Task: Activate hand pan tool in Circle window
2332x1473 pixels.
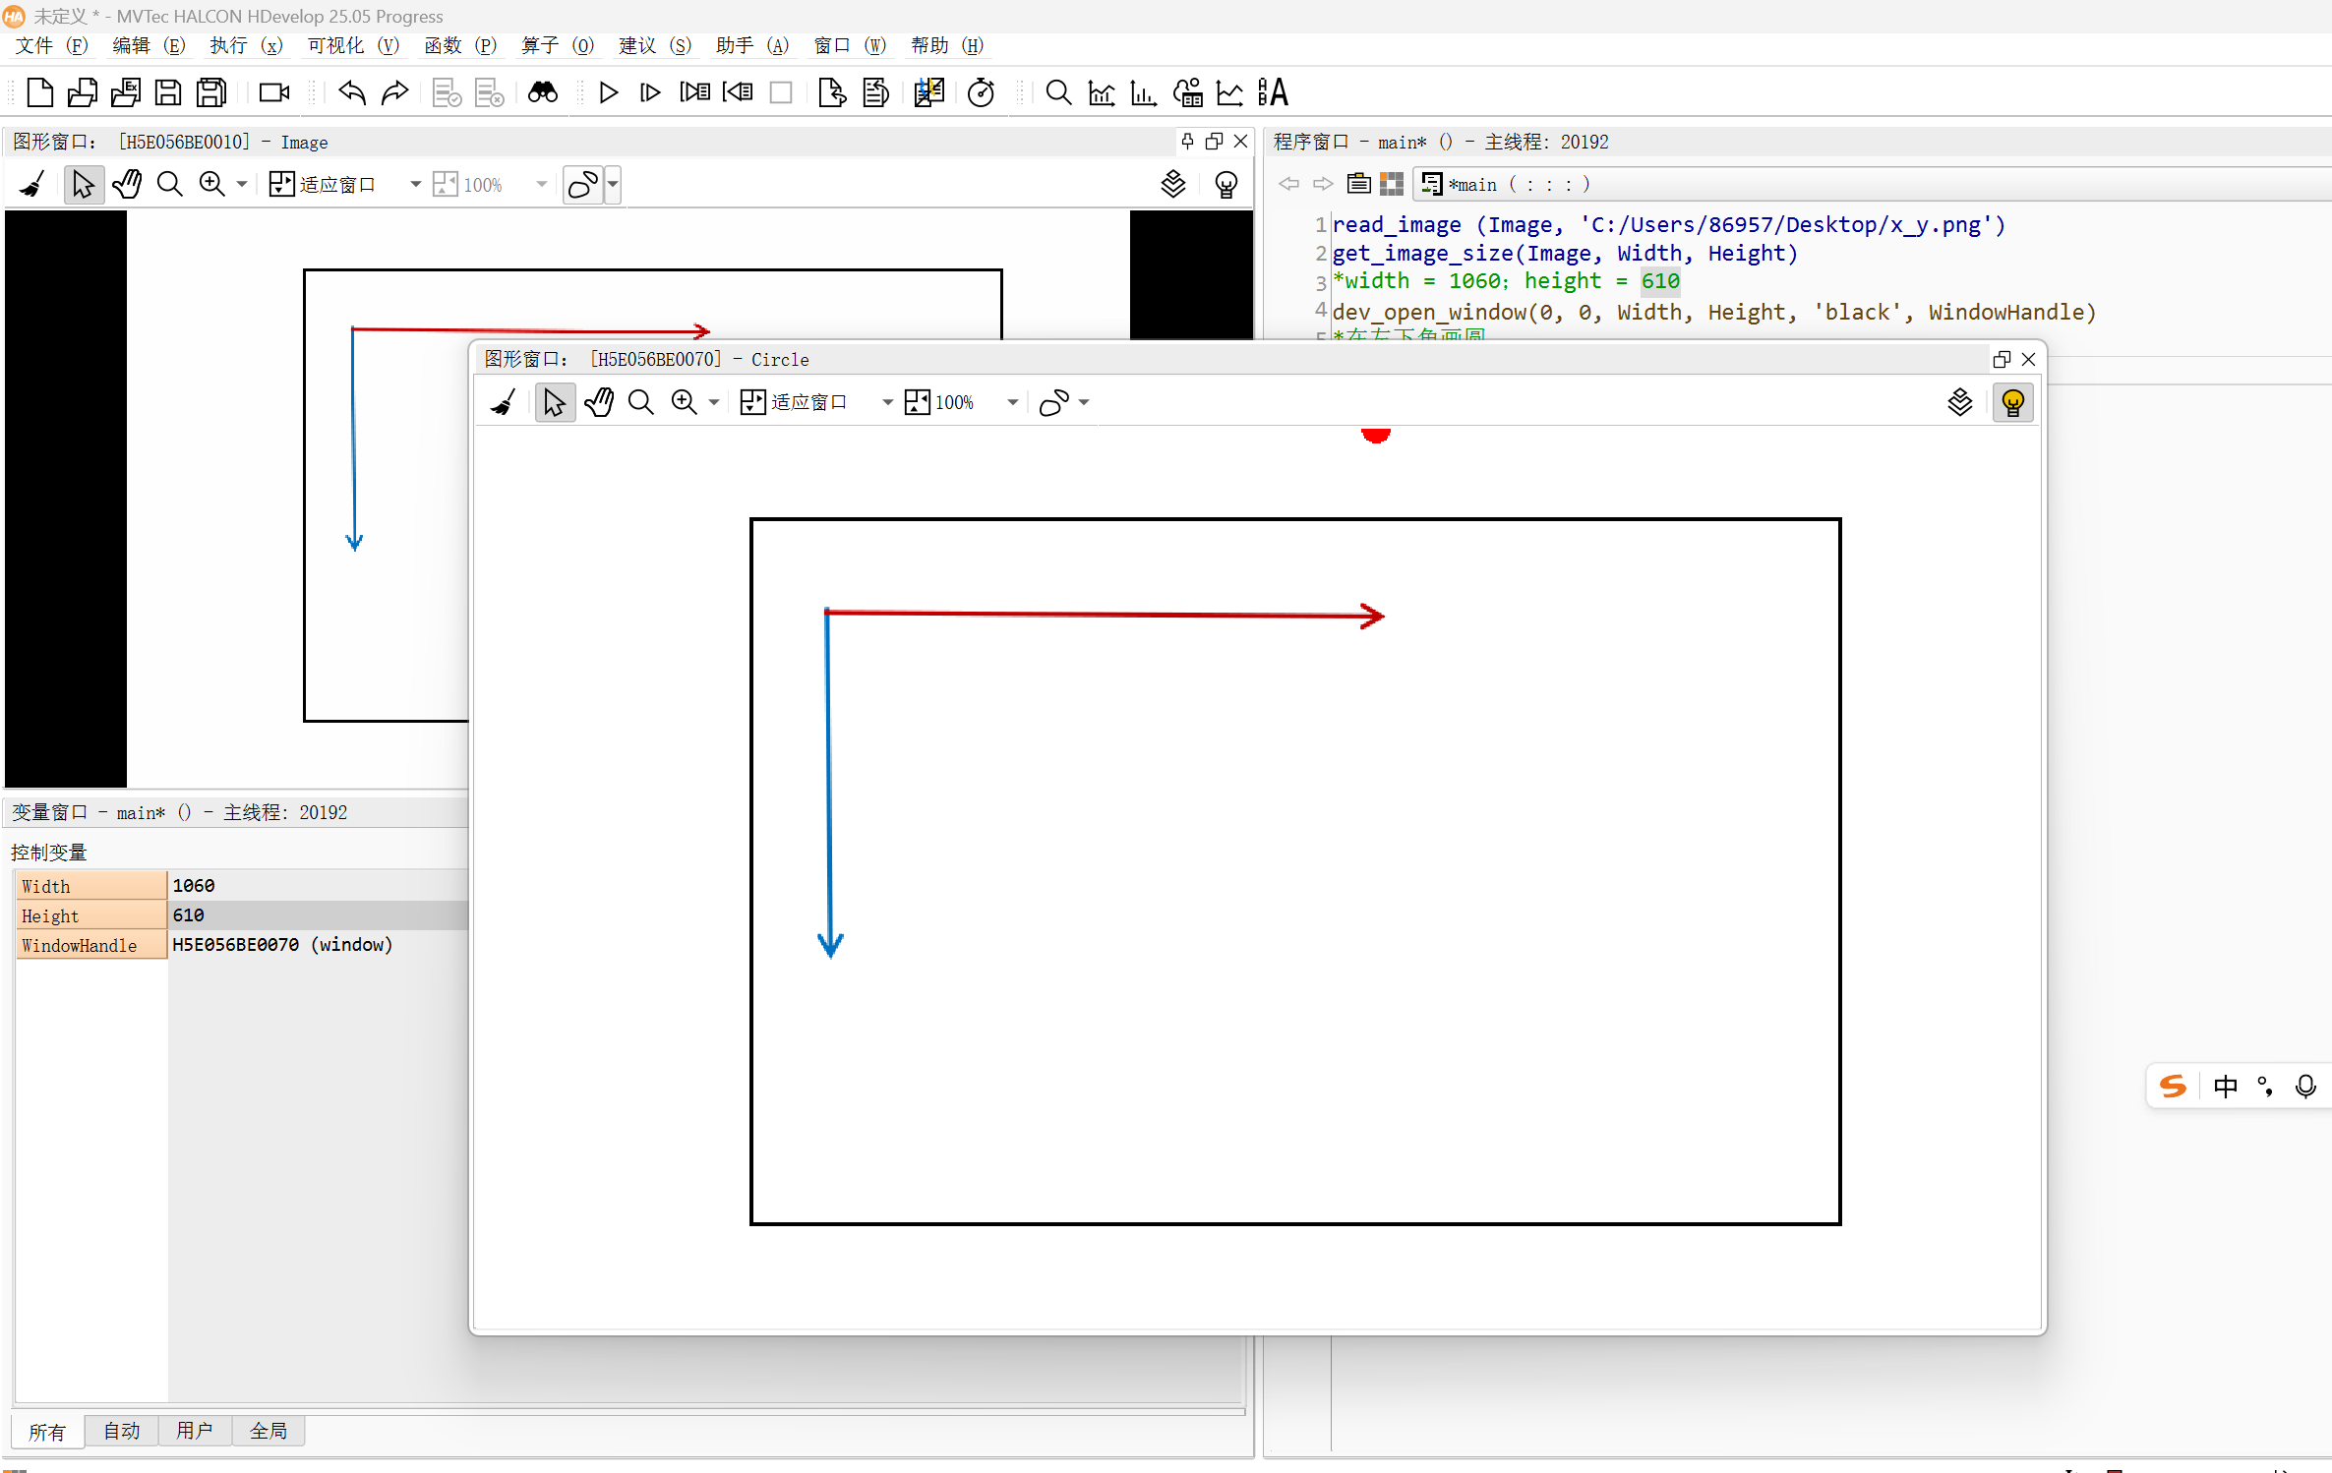Action: pos(598,402)
